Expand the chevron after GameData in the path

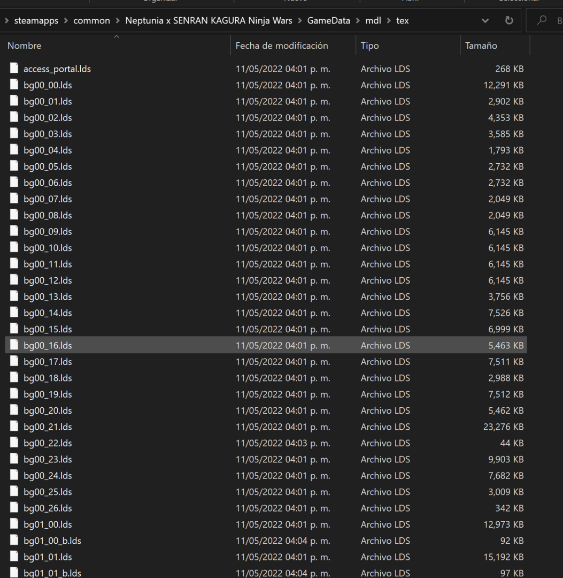(x=358, y=21)
